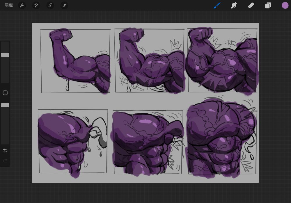Undo the last stroke

[x=5, y=150]
